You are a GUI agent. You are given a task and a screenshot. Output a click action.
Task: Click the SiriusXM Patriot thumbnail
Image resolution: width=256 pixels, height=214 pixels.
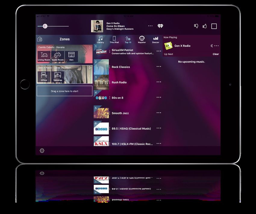pyautogui.click(x=101, y=52)
